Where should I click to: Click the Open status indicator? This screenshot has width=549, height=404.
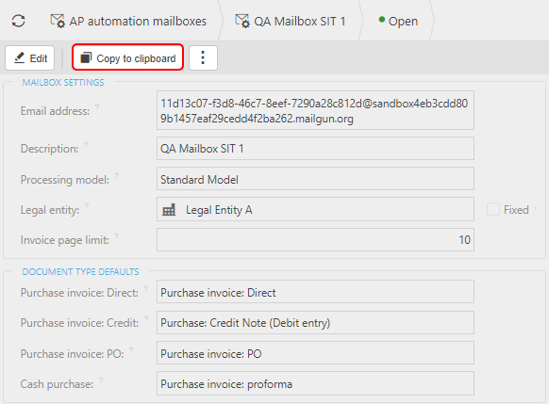(x=398, y=21)
